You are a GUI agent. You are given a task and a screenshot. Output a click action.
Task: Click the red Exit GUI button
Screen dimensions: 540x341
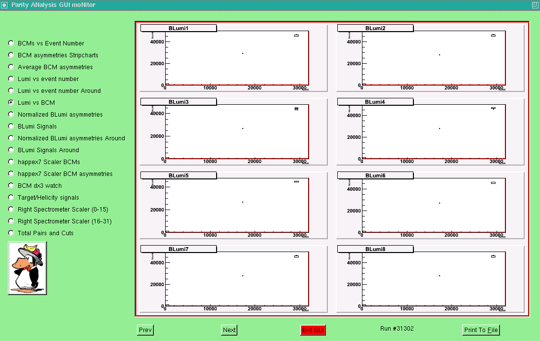pos(313,330)
